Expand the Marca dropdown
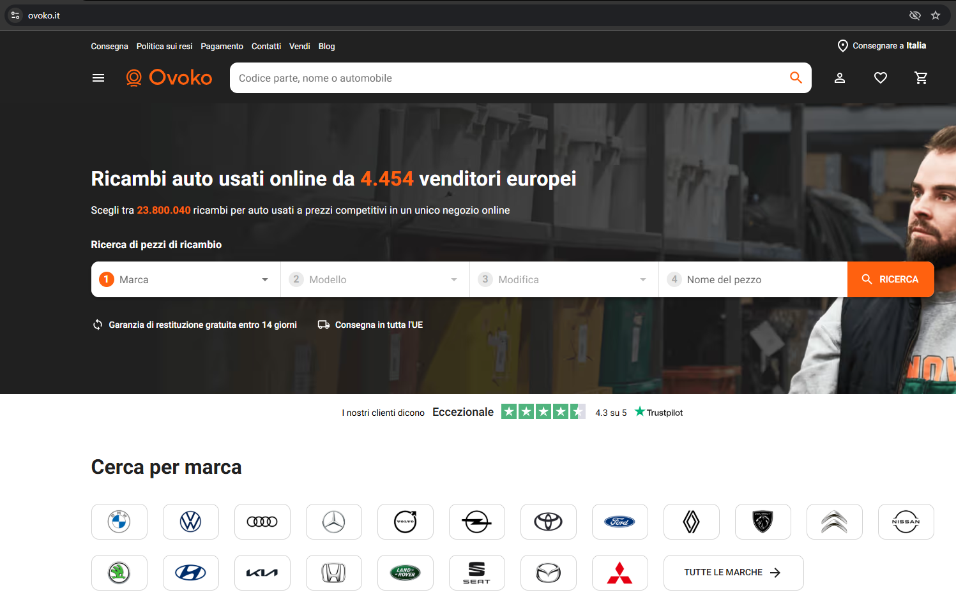 (186, 279)
